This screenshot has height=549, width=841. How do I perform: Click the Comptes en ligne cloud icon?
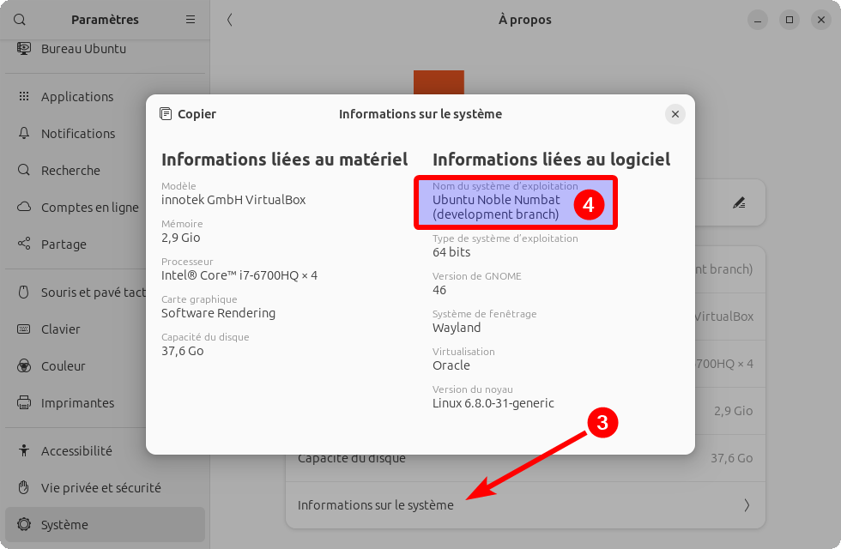click(24, 207)
